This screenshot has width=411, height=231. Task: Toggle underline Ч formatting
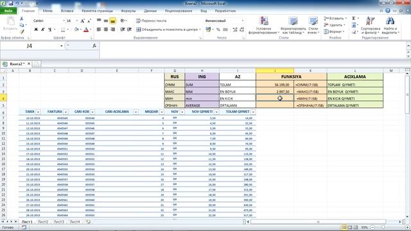(x=49, y=30)
